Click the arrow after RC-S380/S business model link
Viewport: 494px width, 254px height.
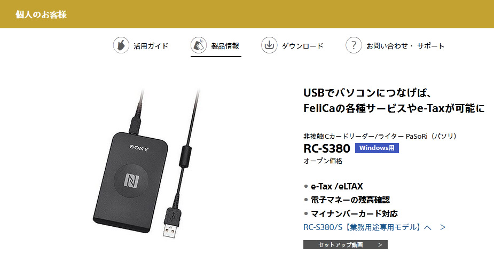tap(443, 227)
